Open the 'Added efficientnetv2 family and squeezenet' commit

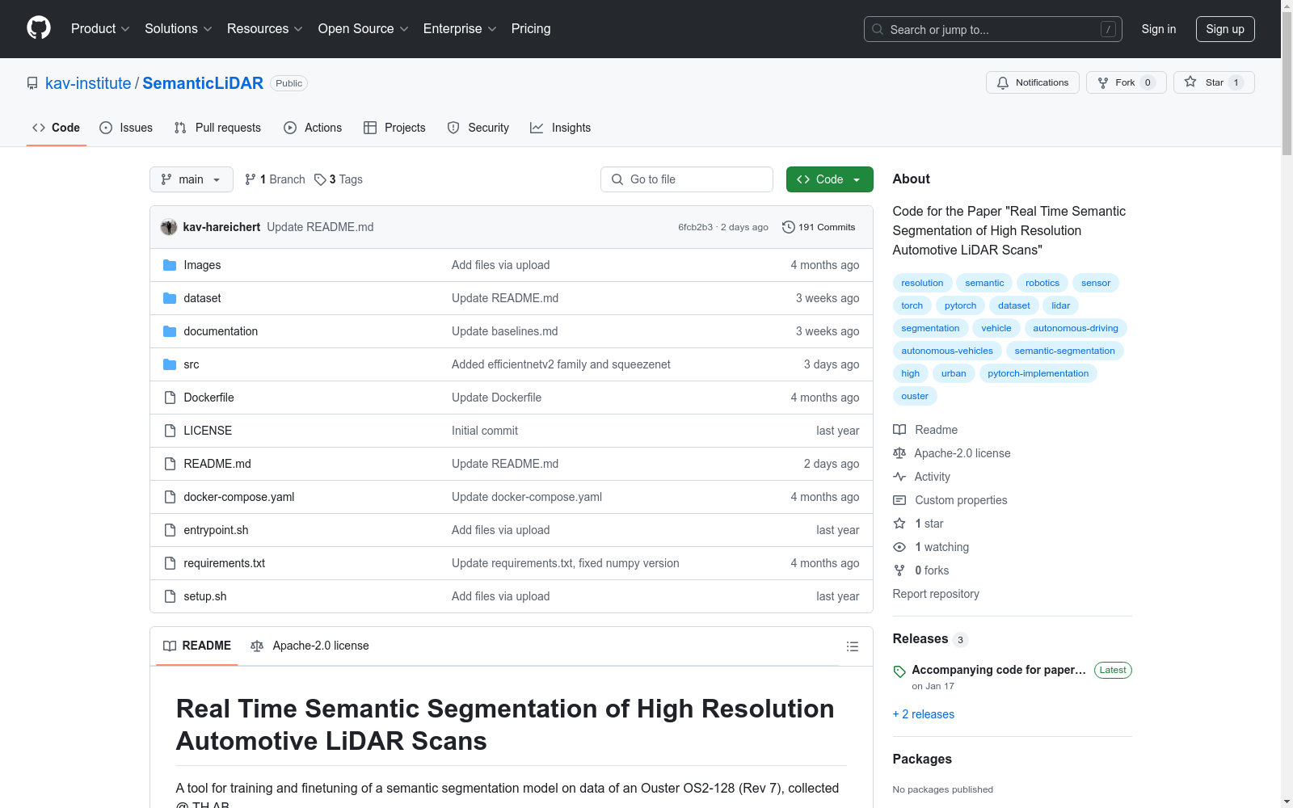(561, 364)
